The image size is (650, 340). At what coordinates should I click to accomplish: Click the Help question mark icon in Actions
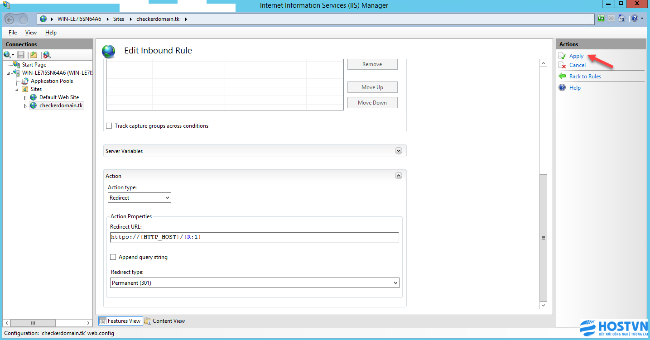(562, 87)
